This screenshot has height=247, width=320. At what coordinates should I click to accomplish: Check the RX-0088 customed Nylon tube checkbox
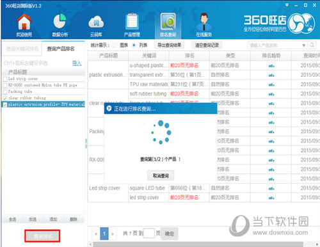point(5,85)
